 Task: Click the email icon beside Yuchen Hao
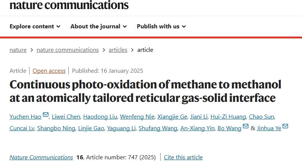pyautogui.click(x=46, y=115)
